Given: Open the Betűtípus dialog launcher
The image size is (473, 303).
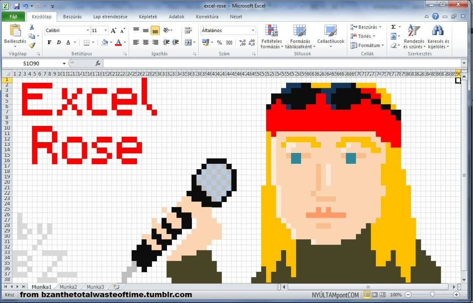Looking at the screenshot, I should (x=125, y=54).
